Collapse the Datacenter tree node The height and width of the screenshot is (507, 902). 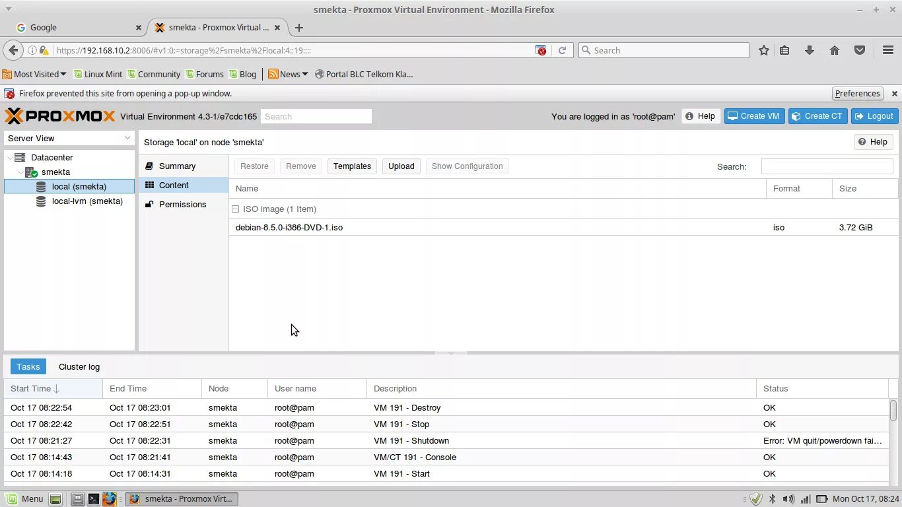point(9,158)
